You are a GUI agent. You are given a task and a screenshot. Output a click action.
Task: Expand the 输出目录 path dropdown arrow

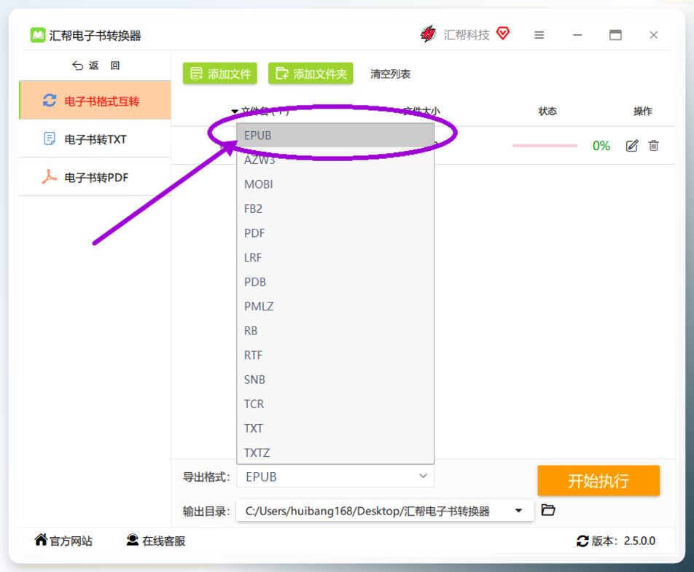(518, 511)
